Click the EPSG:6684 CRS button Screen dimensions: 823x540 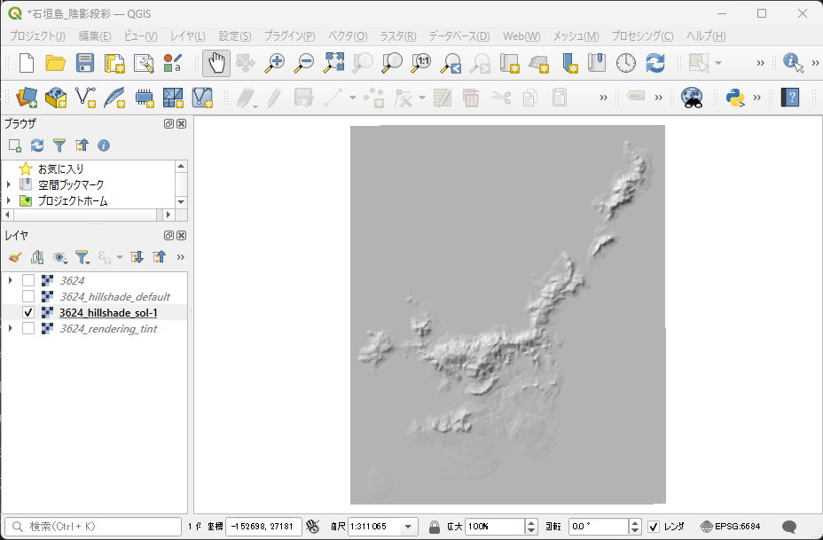click(x=730, y=527)
